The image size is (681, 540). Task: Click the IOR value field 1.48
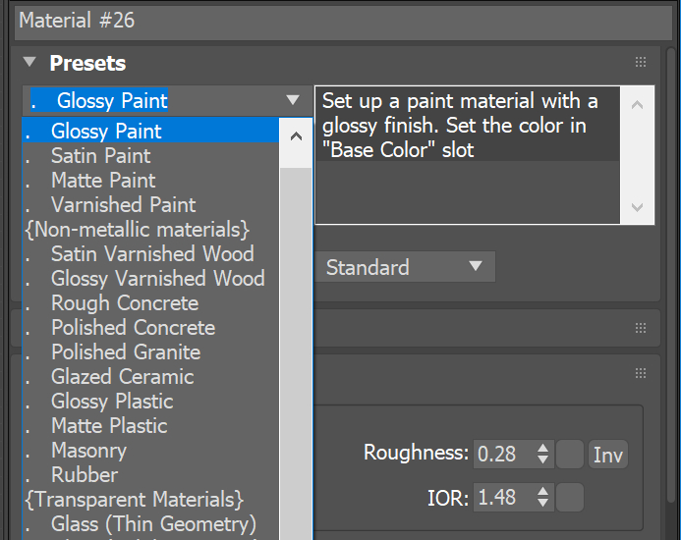coord(504,497)
